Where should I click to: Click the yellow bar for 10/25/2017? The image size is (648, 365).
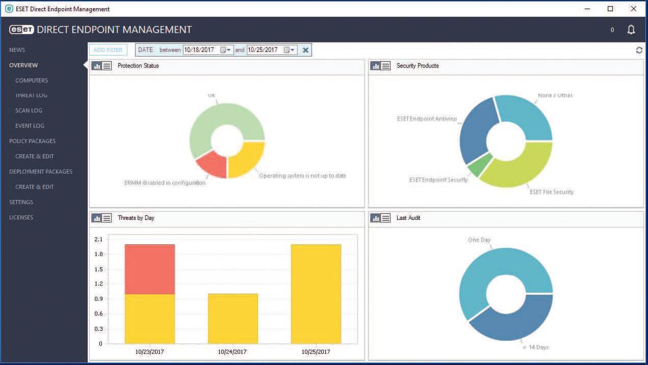(x=316, y=294)
